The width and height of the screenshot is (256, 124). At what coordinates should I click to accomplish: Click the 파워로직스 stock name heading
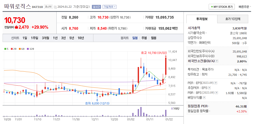pos(17,6)
